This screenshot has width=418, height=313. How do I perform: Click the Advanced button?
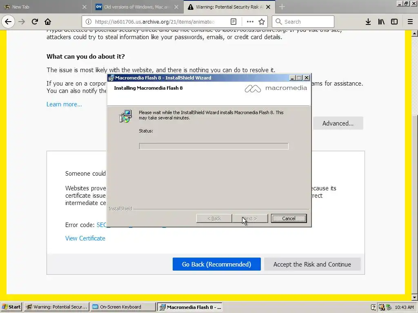(x=338, y=123)
